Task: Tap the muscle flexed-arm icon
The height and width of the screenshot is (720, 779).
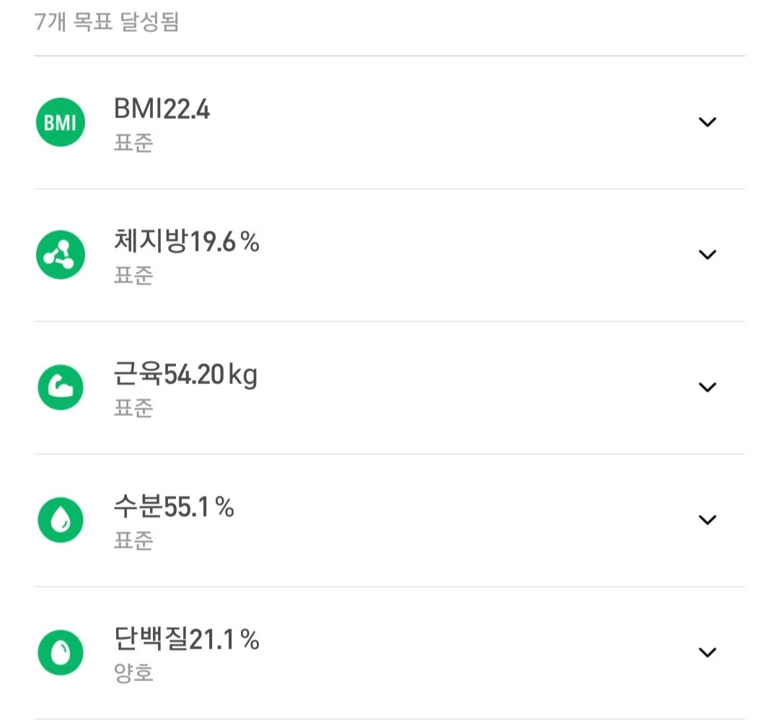Action: [61, 387]
